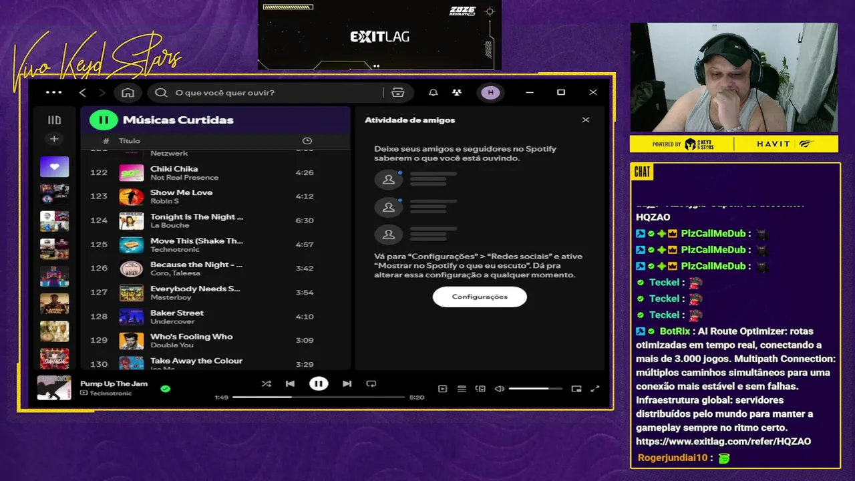Minimize the Spotify window

coord(530,92)
